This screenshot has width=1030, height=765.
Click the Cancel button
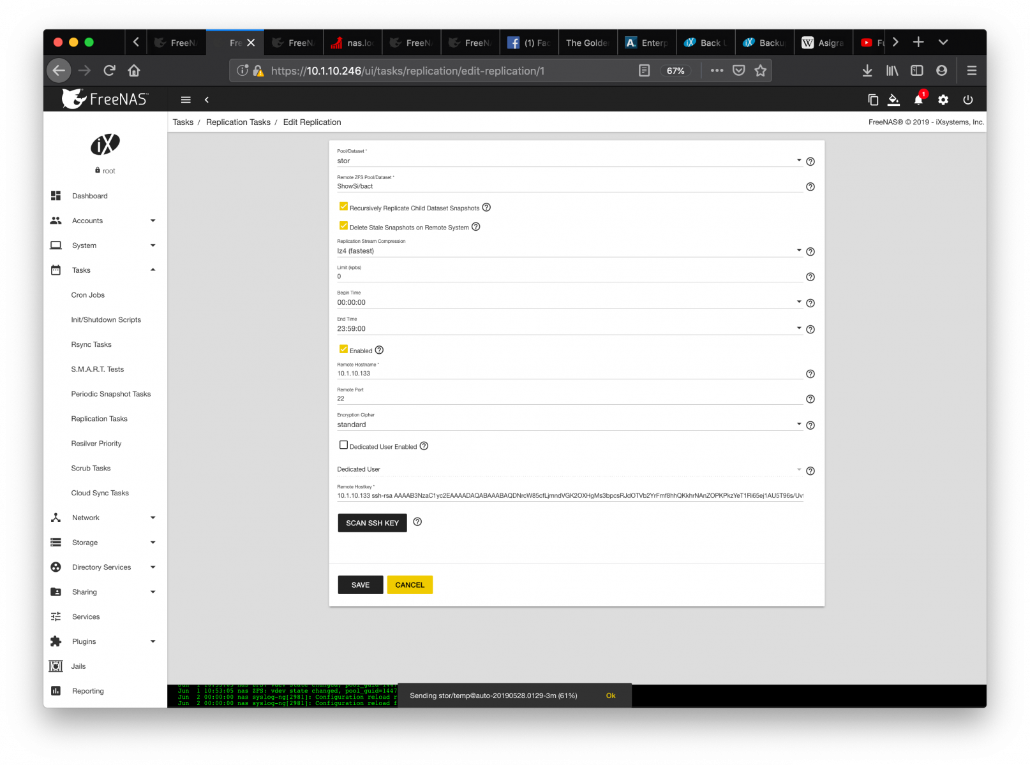[x=410, y=585]
